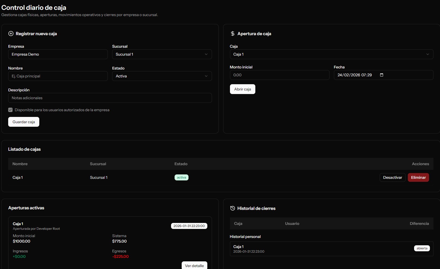Click the green activa status badge
This screenshot has height=269, width=440.
click(181, 177)
